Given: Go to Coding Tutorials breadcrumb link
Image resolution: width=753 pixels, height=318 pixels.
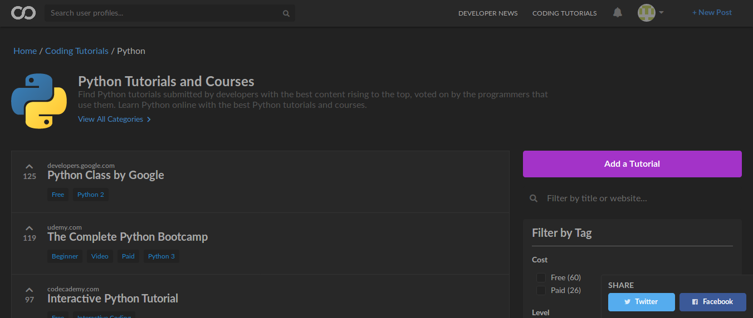Looking at the screenshot, I should tap(77, 51).
